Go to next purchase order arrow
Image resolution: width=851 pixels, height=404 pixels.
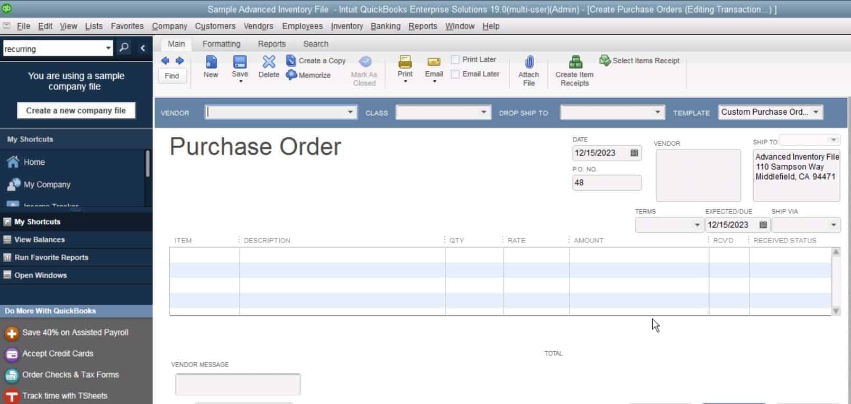[x=180, y=61]
